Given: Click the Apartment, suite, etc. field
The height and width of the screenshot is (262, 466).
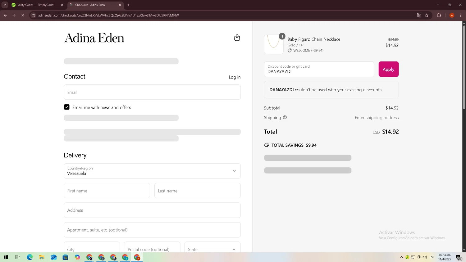Looking at the screenshot, I should 152,230.
